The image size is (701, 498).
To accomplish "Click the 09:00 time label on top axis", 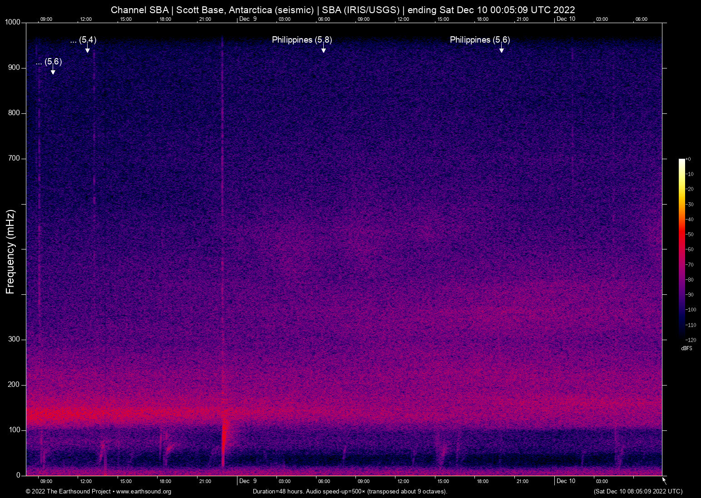I will point(46,19).
